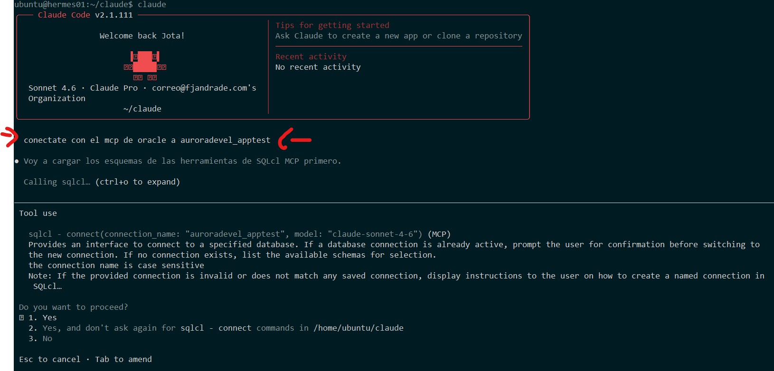Viewport: 774px width, 371px height.
Task: Click the 'Claude Code' title text
Action: (64, 15)
